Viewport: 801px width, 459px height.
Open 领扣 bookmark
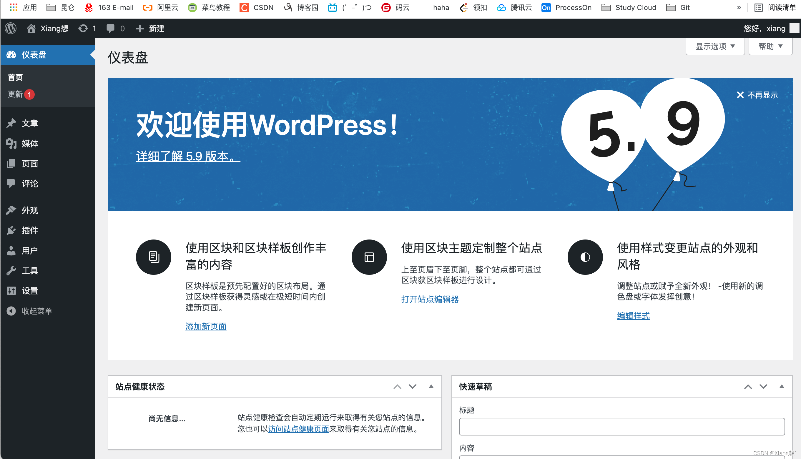click(473, 7)
